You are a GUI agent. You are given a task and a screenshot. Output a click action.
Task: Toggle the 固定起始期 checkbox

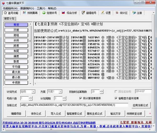point(116,92)
